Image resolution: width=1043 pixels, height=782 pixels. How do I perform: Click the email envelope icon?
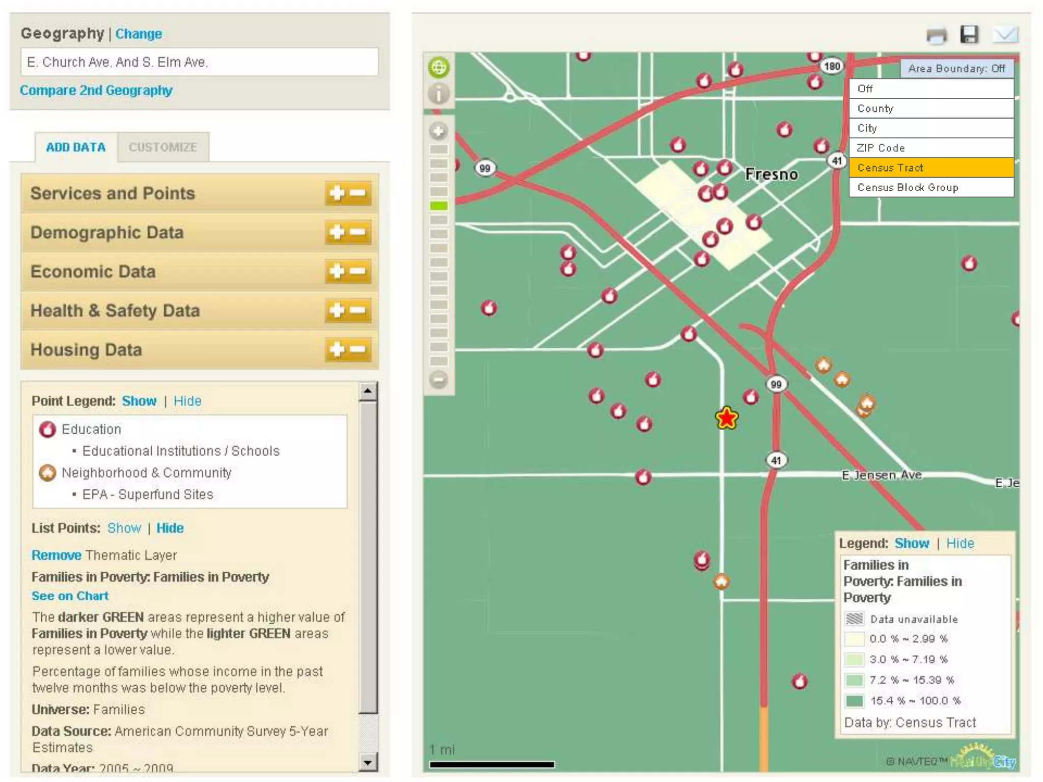1005,35
